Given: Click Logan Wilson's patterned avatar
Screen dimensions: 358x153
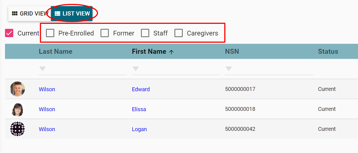Looking at the screenshot, I should [17, 129].
